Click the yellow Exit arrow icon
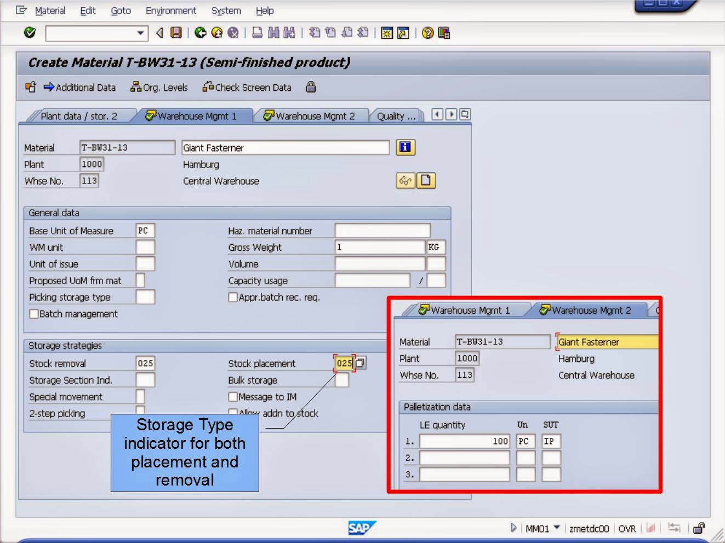 (217, 33)
